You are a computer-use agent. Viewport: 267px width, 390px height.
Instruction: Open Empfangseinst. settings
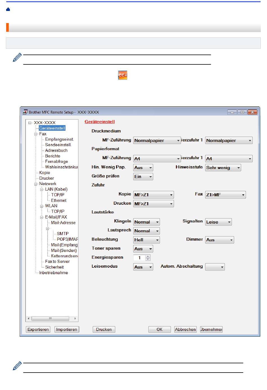click(59, 139)
